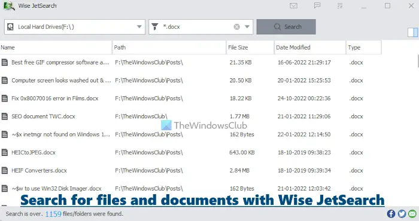Sort by Name column header
Screen dimensions: 419x221
[x=56, y=47]
